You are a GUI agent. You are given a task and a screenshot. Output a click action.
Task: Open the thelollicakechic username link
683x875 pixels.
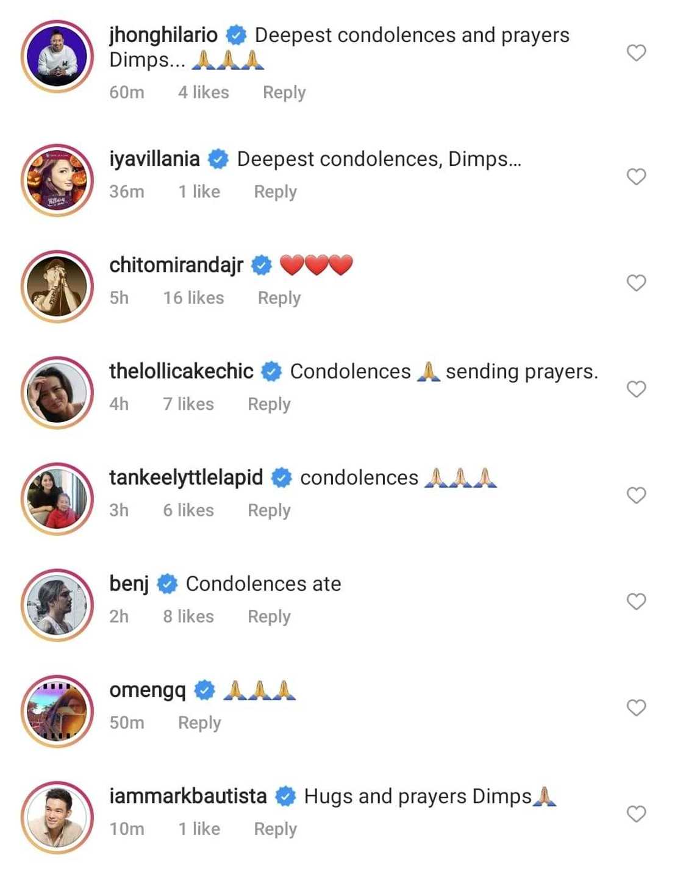coord(181,371)
